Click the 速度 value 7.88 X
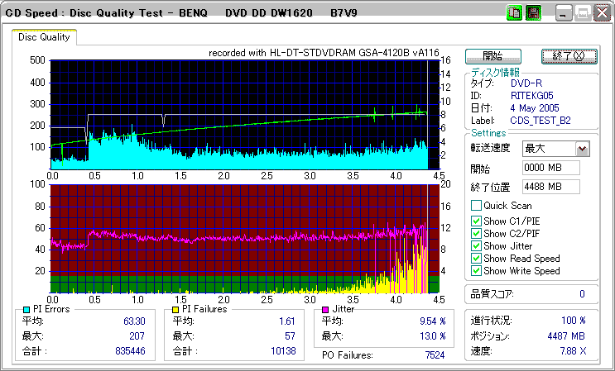The height and width of the screenshot is (371, 615). pyautogui.click(x=574, y=351)
